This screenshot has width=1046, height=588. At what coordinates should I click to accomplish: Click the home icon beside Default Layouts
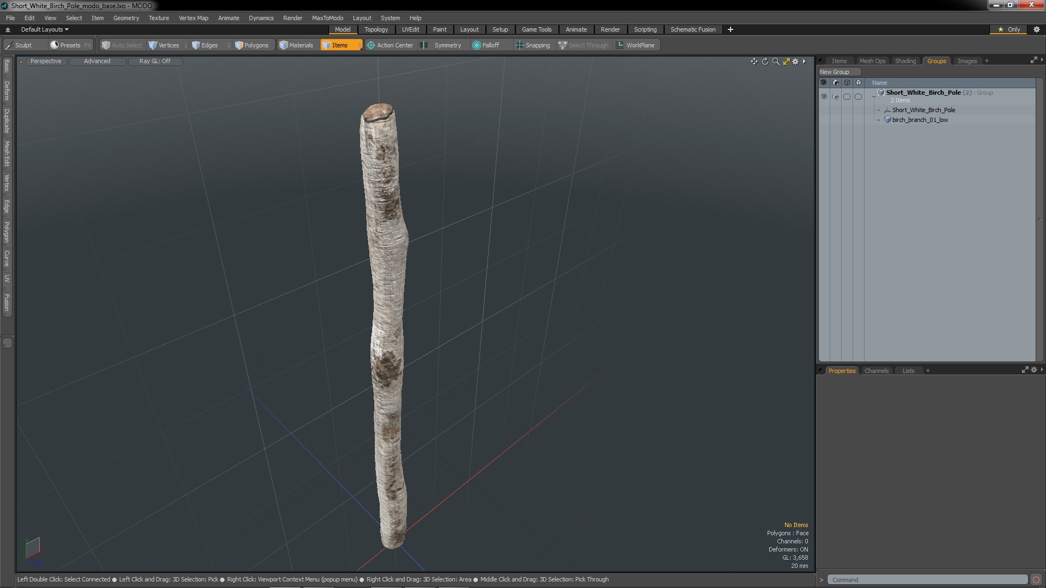coord(8,29)
